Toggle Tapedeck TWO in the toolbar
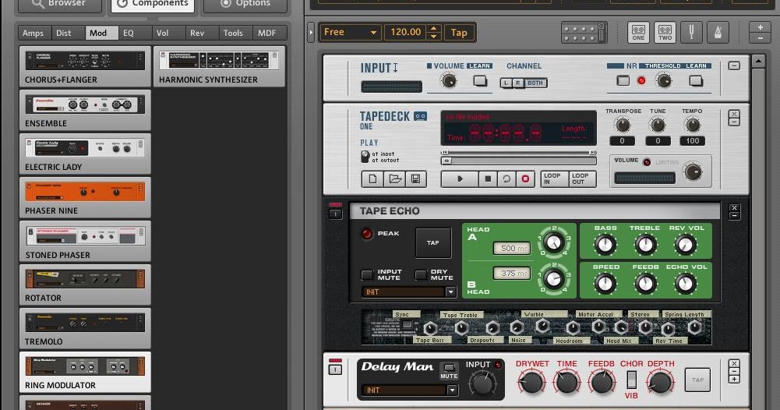Screen dimensions: 780x410 [x=665, y=32]
